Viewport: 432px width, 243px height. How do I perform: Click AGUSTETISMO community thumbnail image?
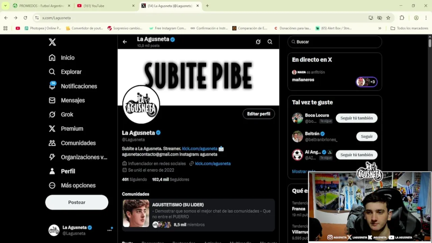[136, 213]
